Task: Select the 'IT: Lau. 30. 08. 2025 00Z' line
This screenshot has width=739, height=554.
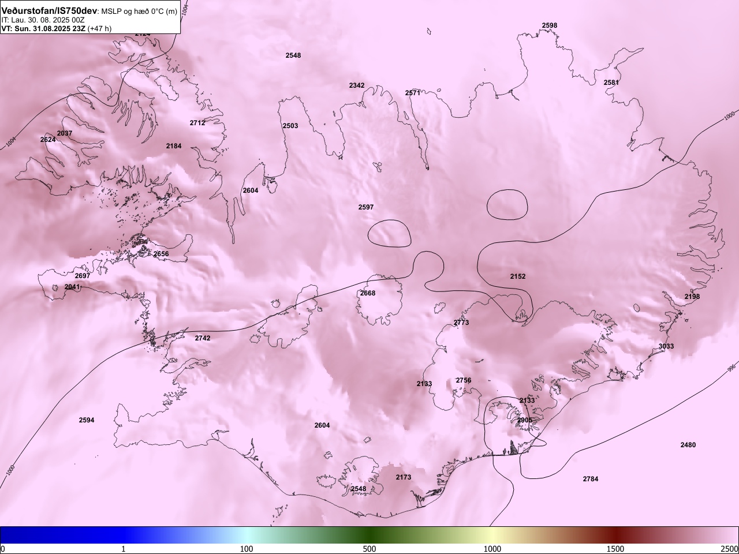Action: [x=43, y=20]
